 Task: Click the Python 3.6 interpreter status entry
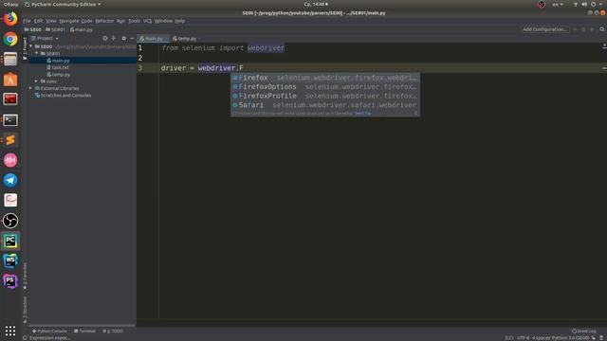(x=571, y=338)
